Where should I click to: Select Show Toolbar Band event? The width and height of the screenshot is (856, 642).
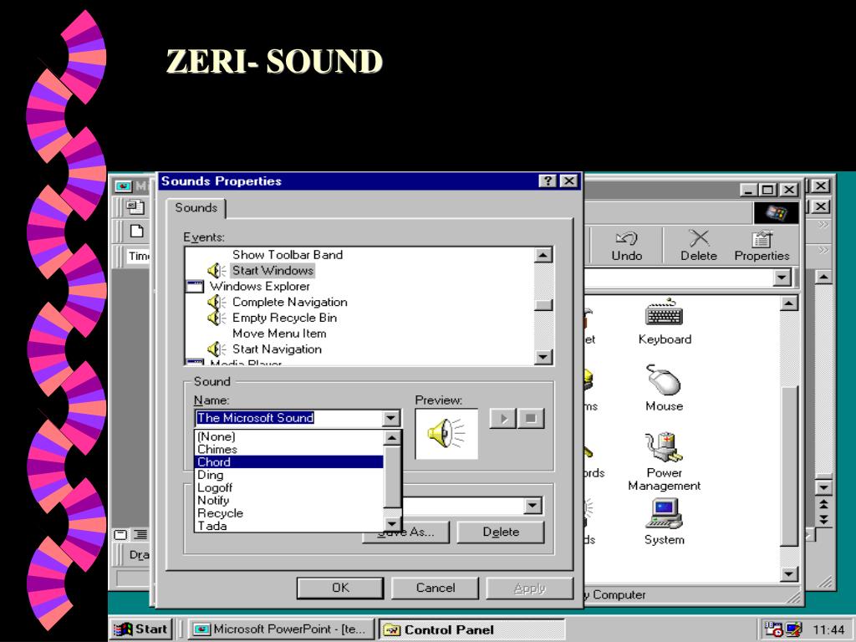[x=288, y=254]
